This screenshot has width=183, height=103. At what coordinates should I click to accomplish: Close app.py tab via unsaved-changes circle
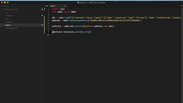(x=65, y=6)
